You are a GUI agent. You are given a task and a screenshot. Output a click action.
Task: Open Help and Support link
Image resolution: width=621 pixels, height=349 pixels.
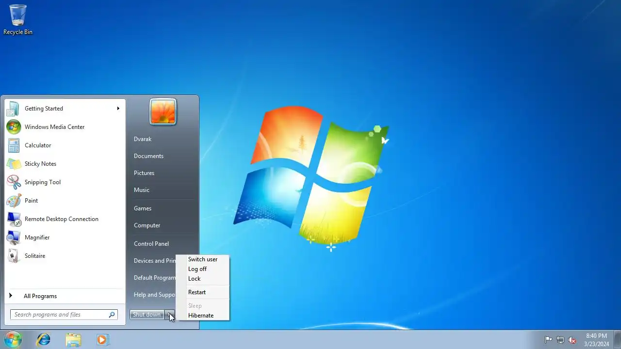pyautogui.click(x=154, y=295)
